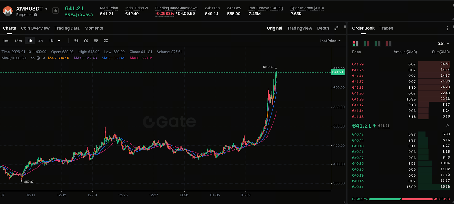This screenshot has height=204, width=454.
Task: Show only buy orders in order book
Action: click(377, 44)
